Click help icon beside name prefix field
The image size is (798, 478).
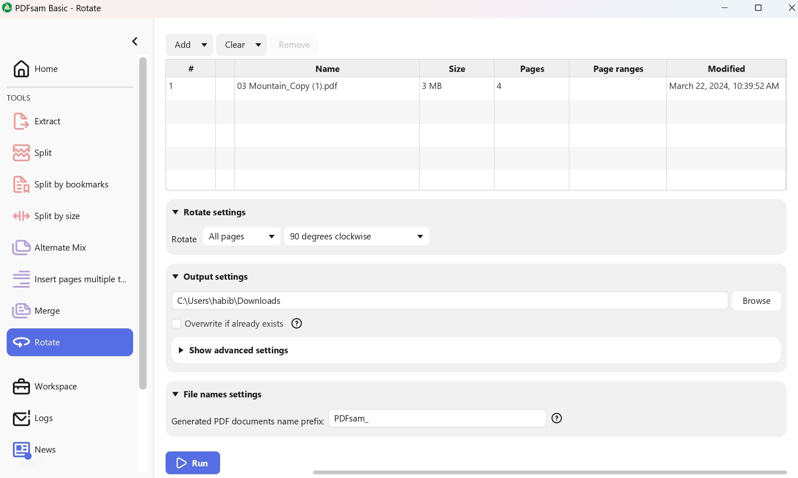point(557,418)
